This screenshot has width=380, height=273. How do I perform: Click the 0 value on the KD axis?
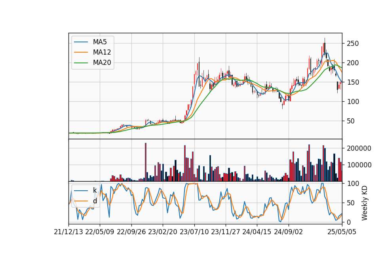click(x=349, y=222)
